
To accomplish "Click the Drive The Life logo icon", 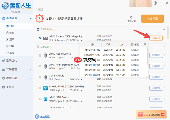I will (5, 6).
